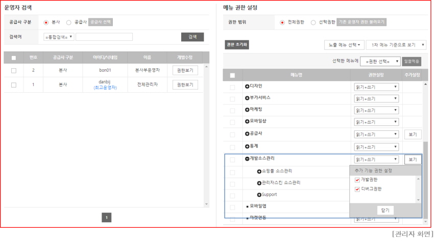Check the 공급사 menu row checkbox
This screenshot has height=242, width=439.
point(232,135)
